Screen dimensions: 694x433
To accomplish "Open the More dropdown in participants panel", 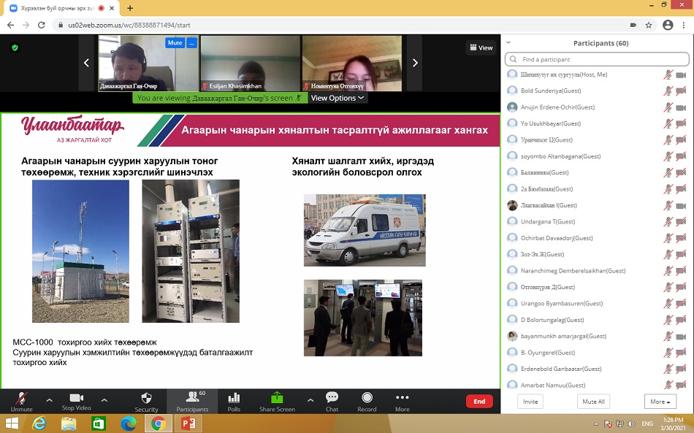I will tap(660, 402).
